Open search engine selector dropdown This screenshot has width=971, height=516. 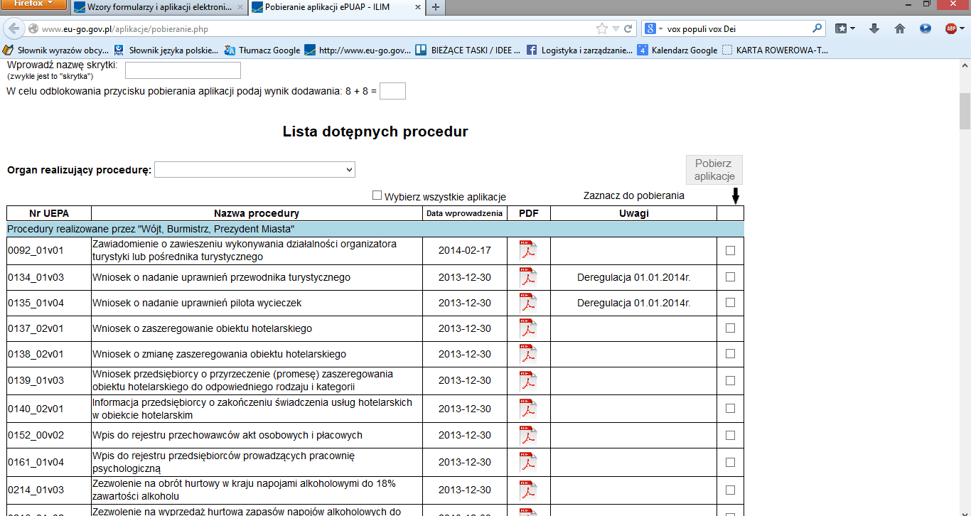[x=653, y=29]
